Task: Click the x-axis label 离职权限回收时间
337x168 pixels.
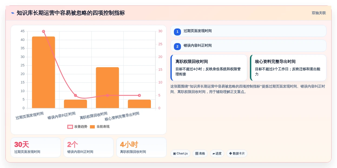Action: click(x=94, y=116)
